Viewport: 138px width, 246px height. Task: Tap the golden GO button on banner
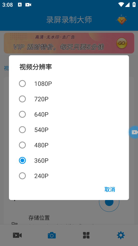[122, 43]
